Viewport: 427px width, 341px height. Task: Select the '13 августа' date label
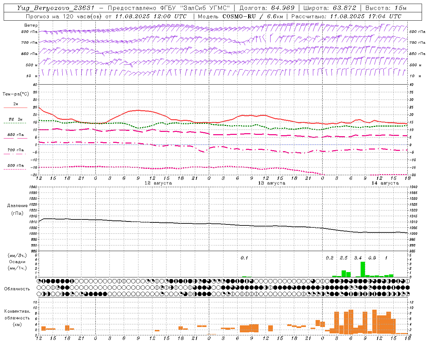click(272, 183)
